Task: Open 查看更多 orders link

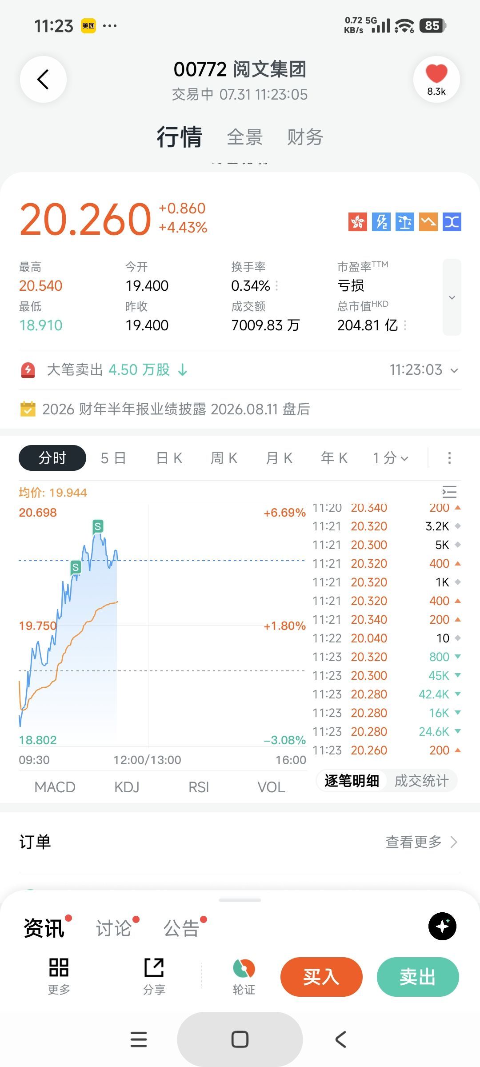Action: [421, 842]
